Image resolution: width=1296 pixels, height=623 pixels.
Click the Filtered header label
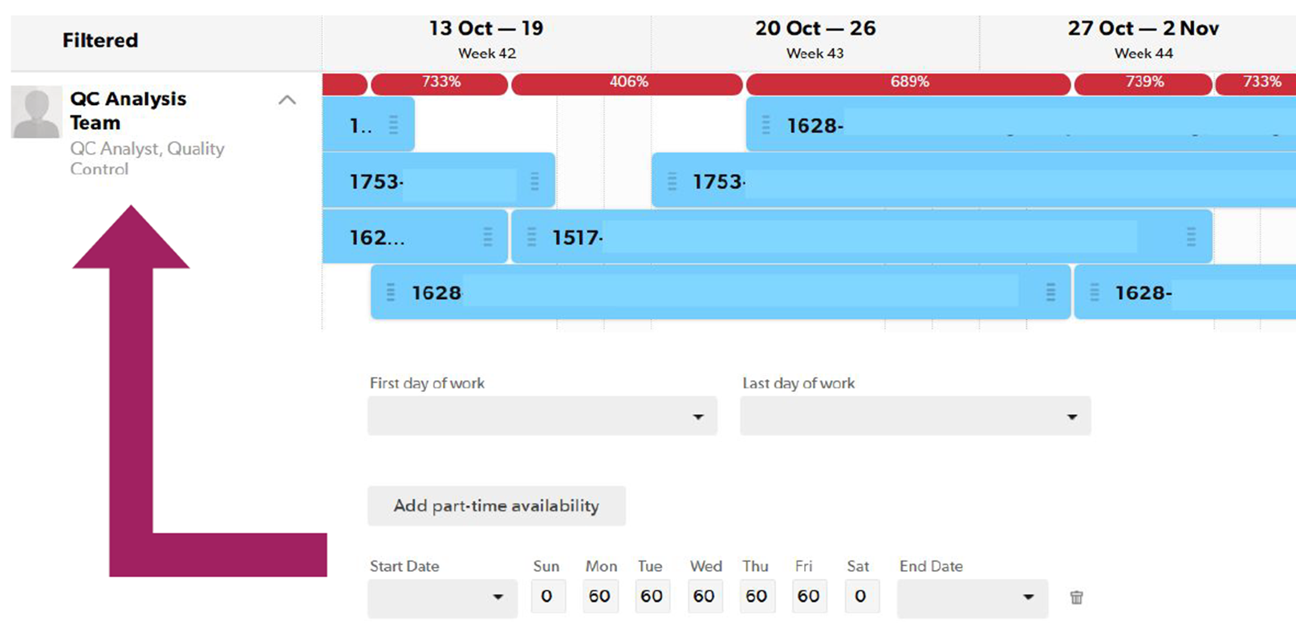click(x=100, y=40)
